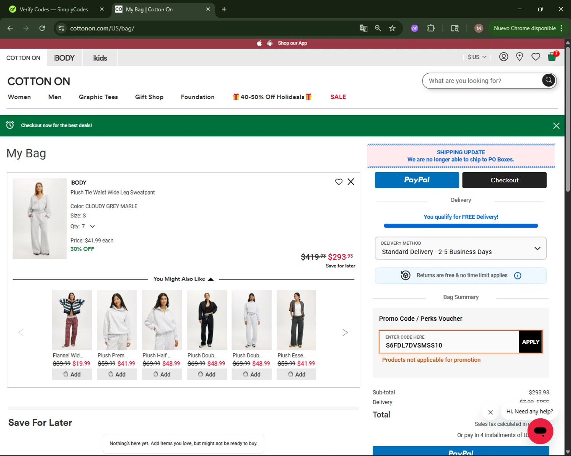This screenshot has width=571, height=456.
Task: Open the Qty: 7 quantity dropdown
Action: coord(83,226)
